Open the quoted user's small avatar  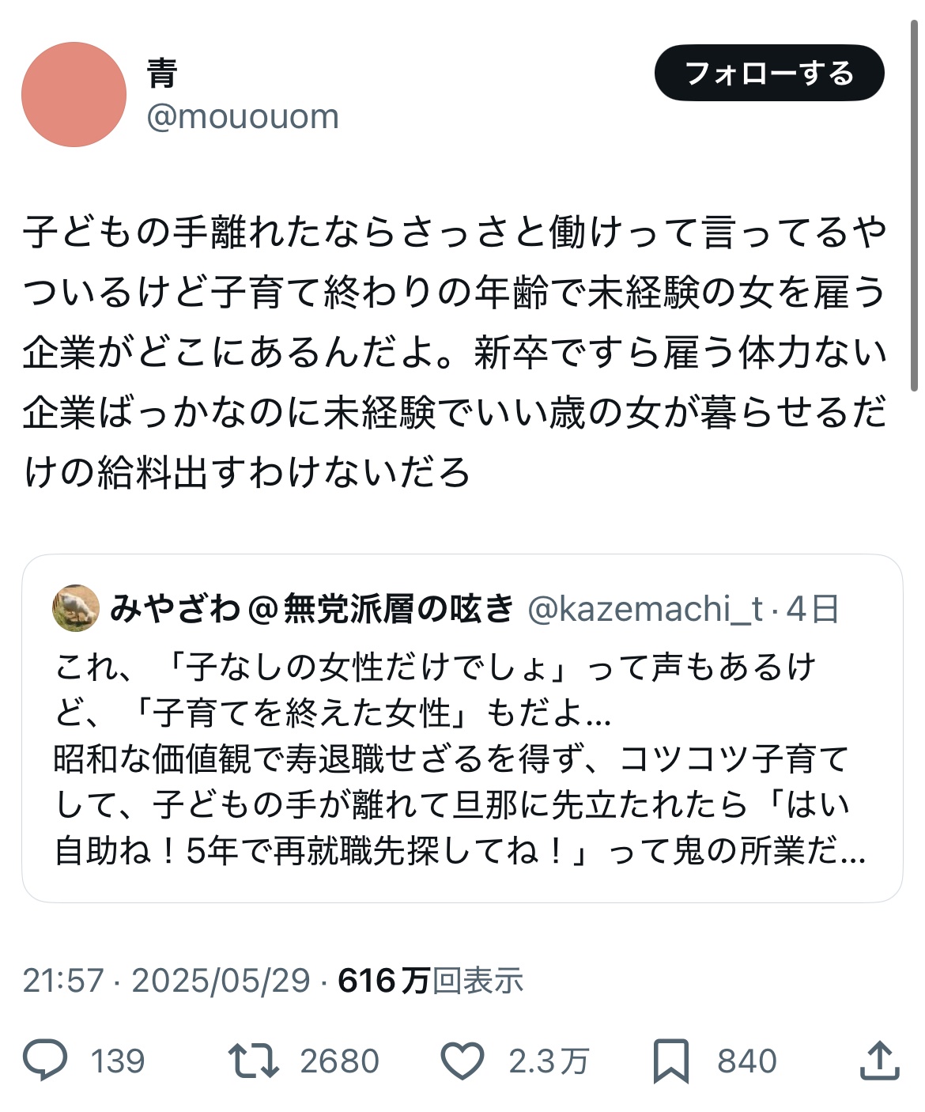(x=76, y=608)
